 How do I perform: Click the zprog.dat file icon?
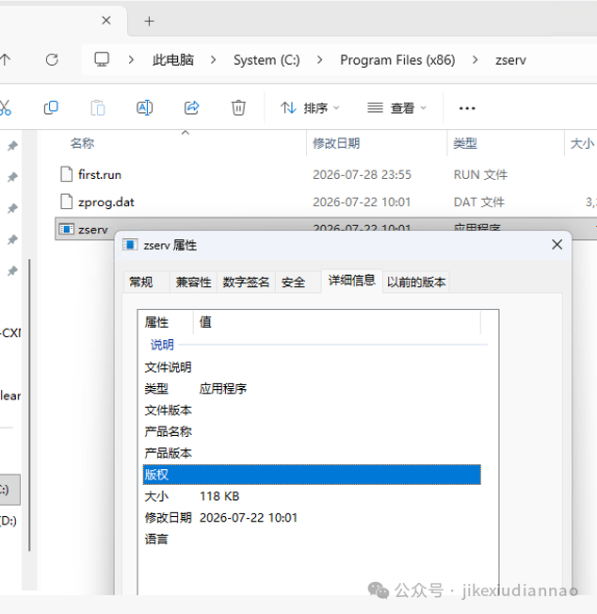67,202
